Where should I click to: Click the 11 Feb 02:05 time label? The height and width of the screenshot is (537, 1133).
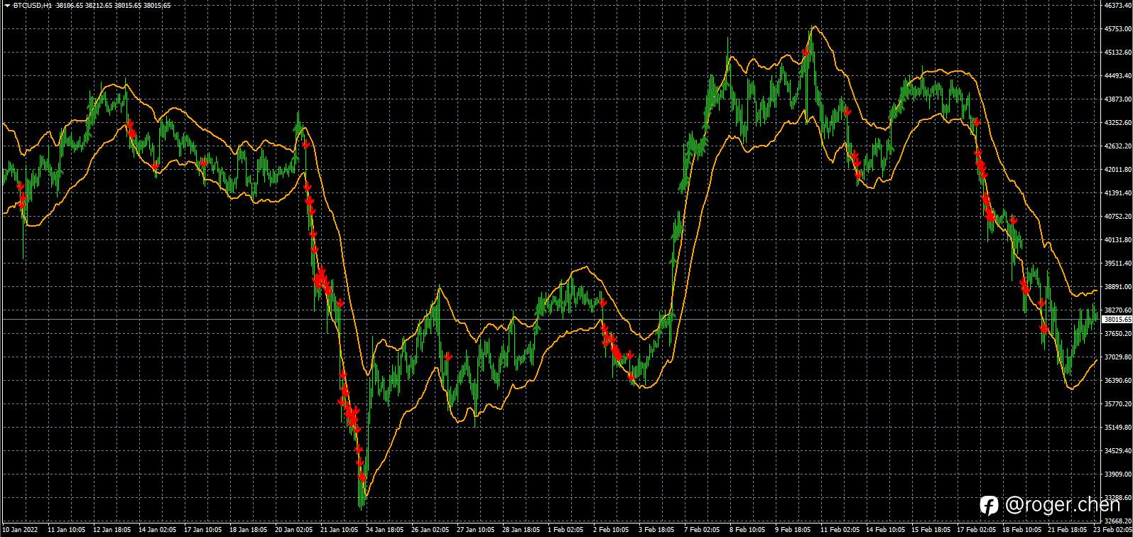[x=839, y=529]
